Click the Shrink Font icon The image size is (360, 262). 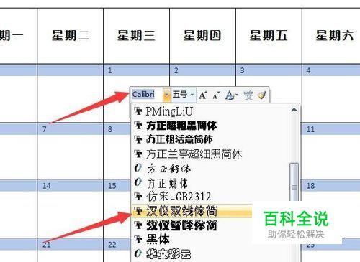(x=216, y=95)
